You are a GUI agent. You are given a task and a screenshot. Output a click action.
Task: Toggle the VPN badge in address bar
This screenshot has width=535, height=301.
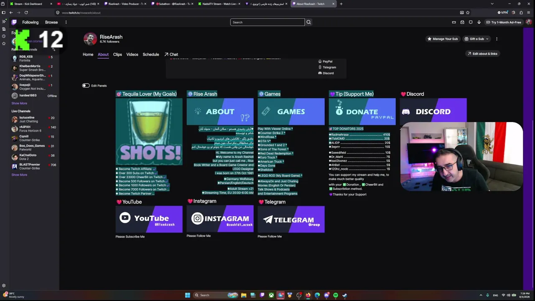click(x=503, y=13)
